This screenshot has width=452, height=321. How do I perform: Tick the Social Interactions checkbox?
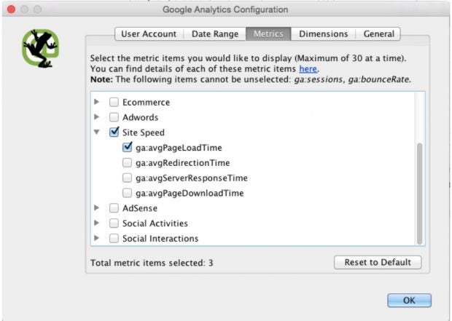tap(114, 238)
